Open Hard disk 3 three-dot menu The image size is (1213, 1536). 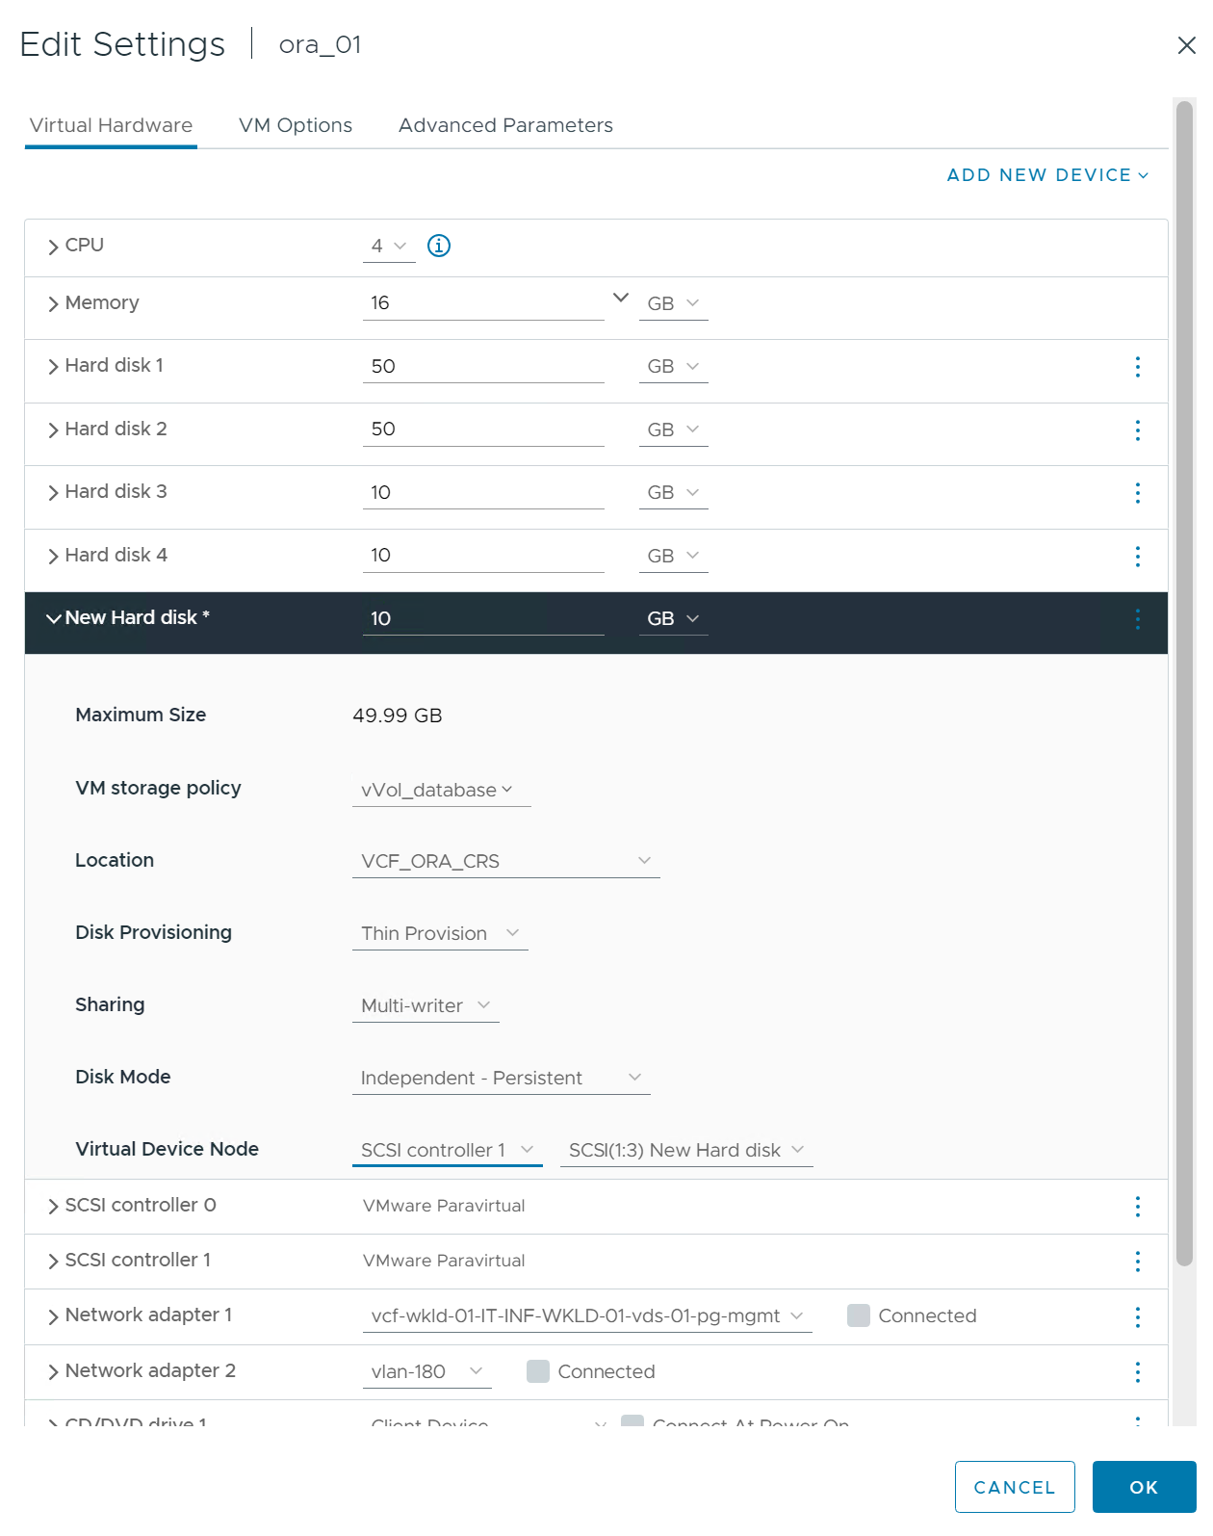(x=1137, y=493)
